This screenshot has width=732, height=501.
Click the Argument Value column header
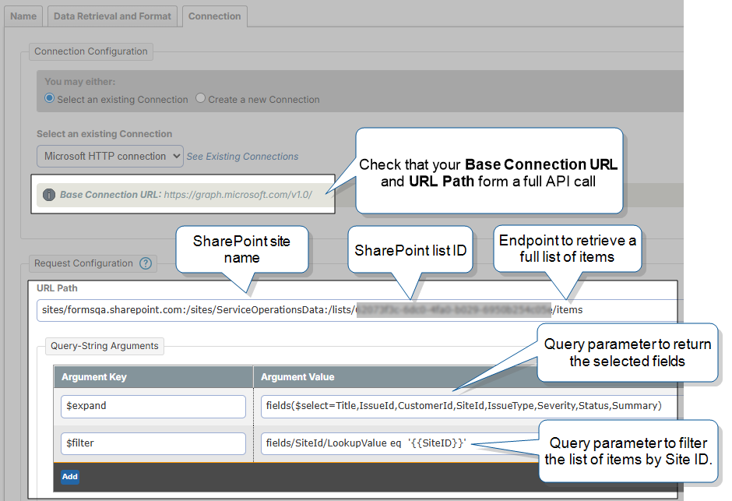(297, 377)
